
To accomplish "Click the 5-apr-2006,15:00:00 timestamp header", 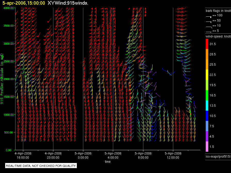I will click(x=23, y=3).
